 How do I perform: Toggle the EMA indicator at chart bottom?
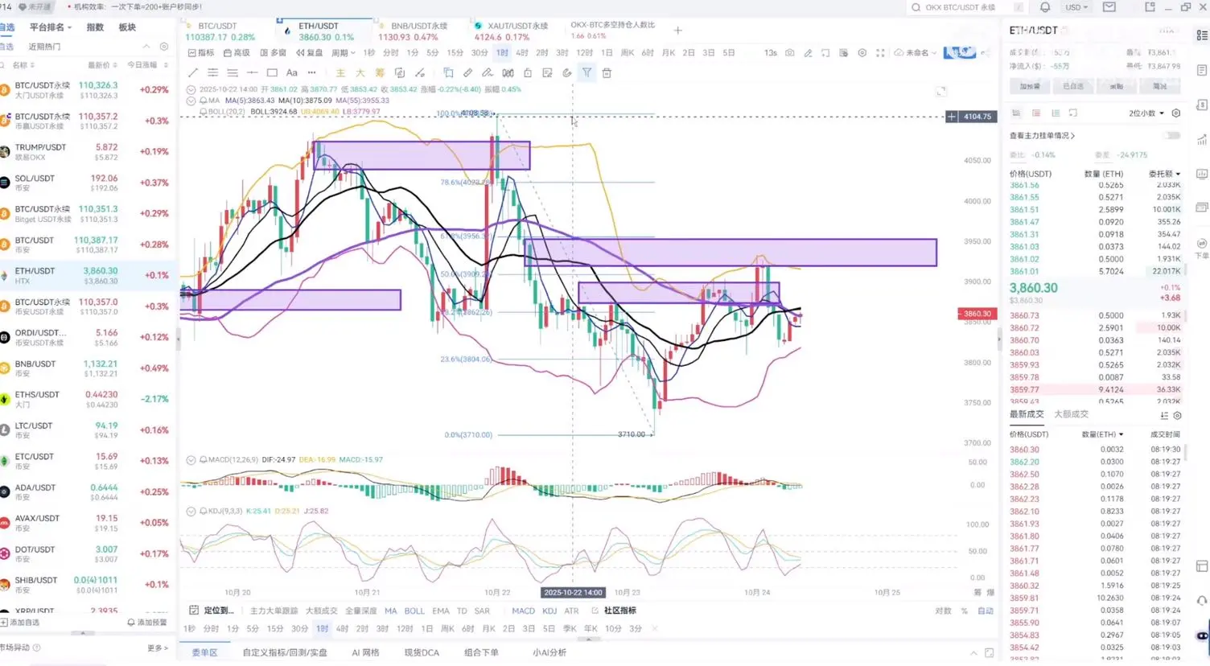click(441, 611)
